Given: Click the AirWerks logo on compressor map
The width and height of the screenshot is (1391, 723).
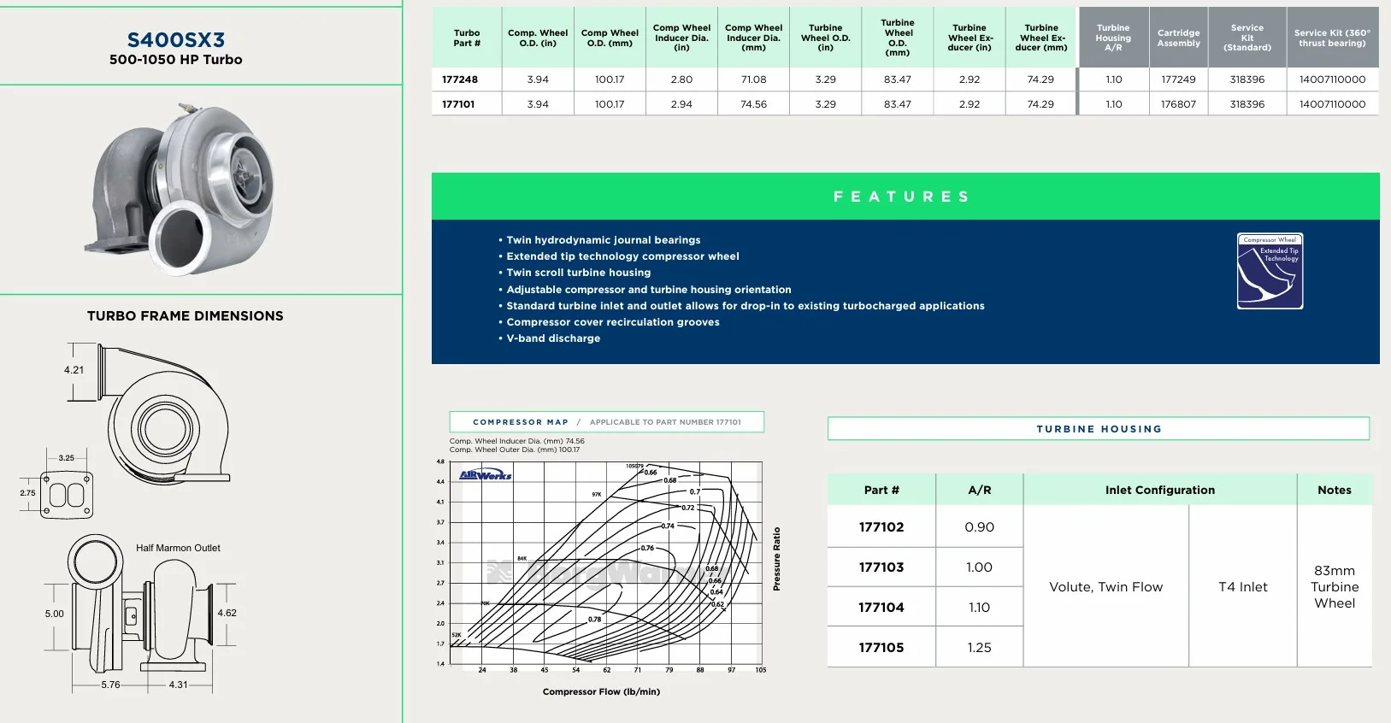Looking at the screenshot, I should click(486, 475).
